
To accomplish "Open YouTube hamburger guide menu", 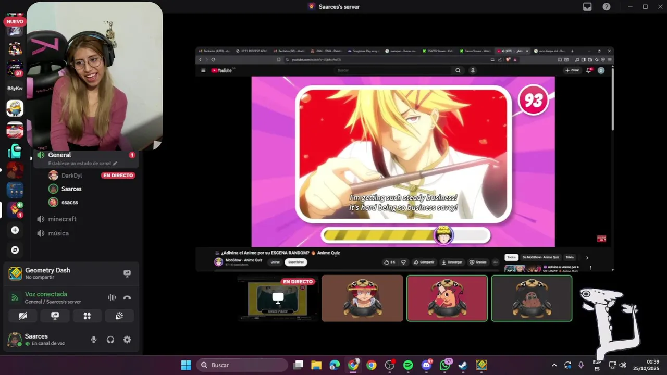I will click(x=203, y=70).
